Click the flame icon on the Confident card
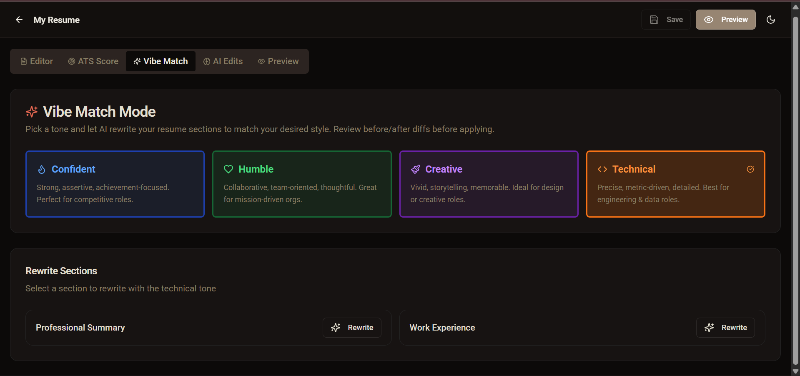The height and width of the screenshot is (376, 800). (42, 169)
